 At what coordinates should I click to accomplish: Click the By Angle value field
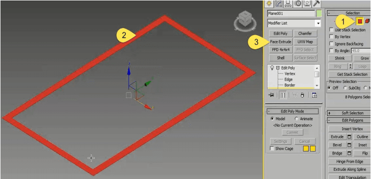361,51
